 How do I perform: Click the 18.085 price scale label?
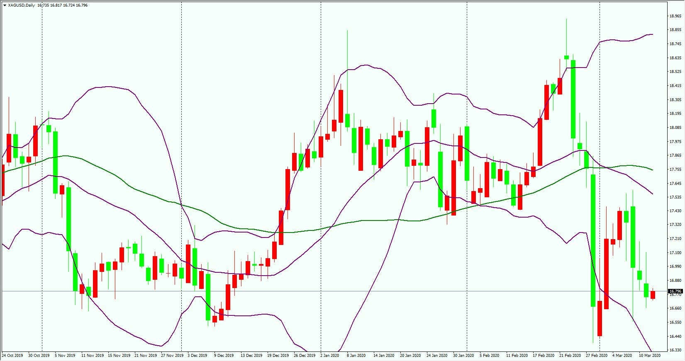(675, 128)
